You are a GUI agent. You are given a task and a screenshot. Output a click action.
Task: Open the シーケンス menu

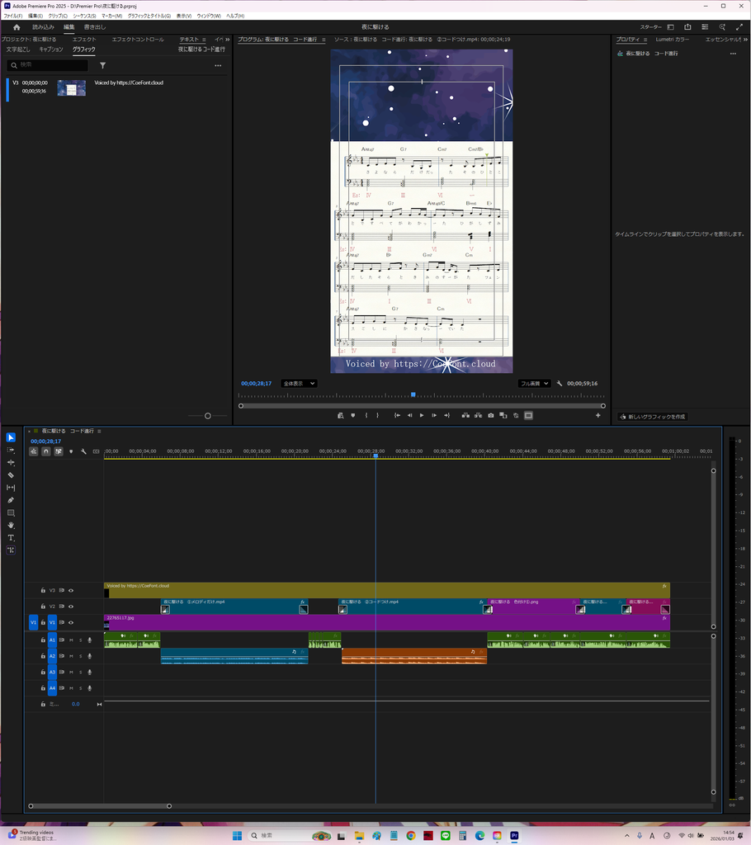[x=84, y=16]
